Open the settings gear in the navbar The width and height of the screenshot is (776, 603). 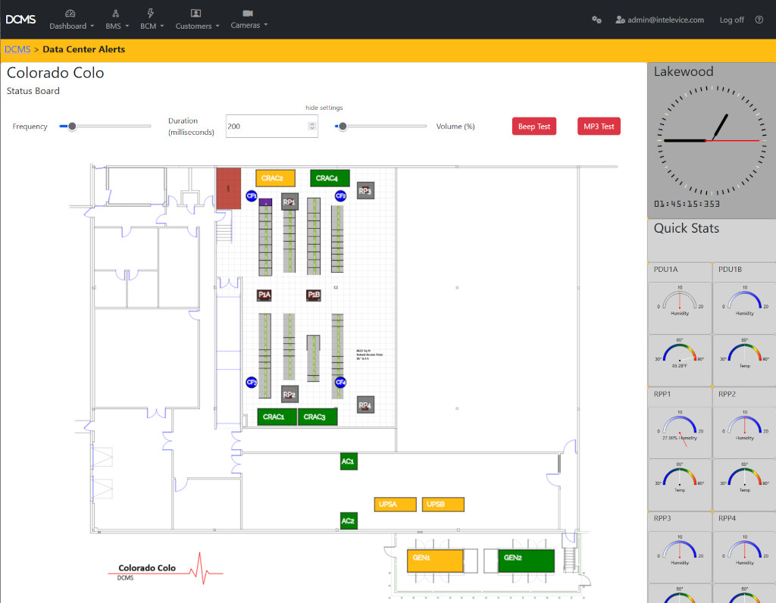click(597, 20)
